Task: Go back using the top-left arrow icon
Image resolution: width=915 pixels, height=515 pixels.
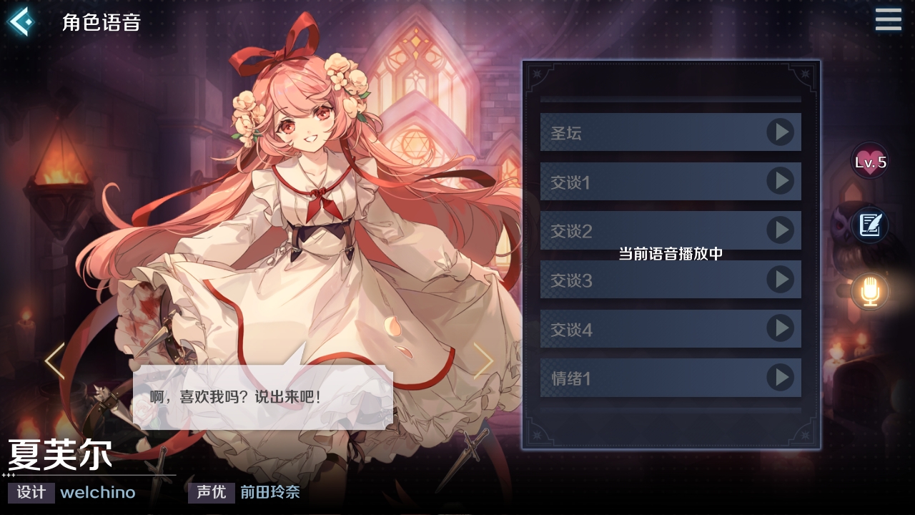Action: pyautogui.click(x=21, y=21)
